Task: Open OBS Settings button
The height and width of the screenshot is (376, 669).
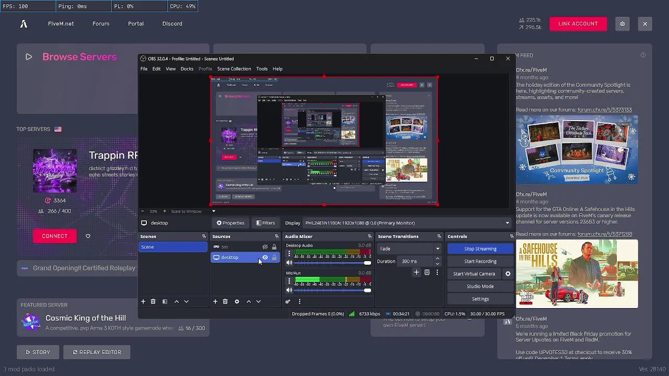Action: pyautogui.click(x=480, y=299)
